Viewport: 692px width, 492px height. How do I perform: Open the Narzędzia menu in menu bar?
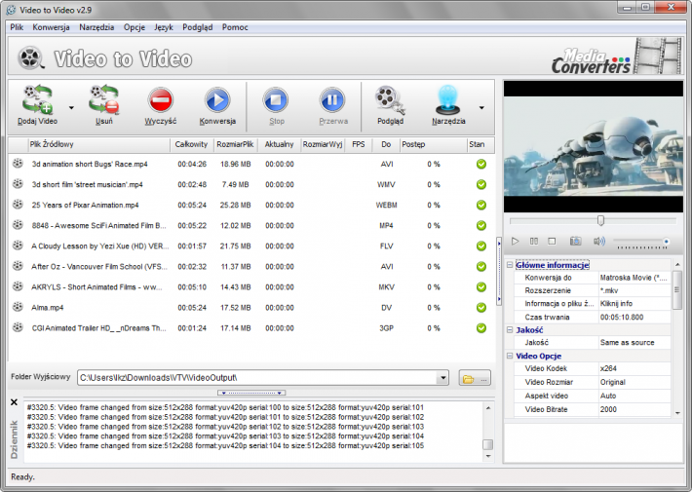pos(96,27)
